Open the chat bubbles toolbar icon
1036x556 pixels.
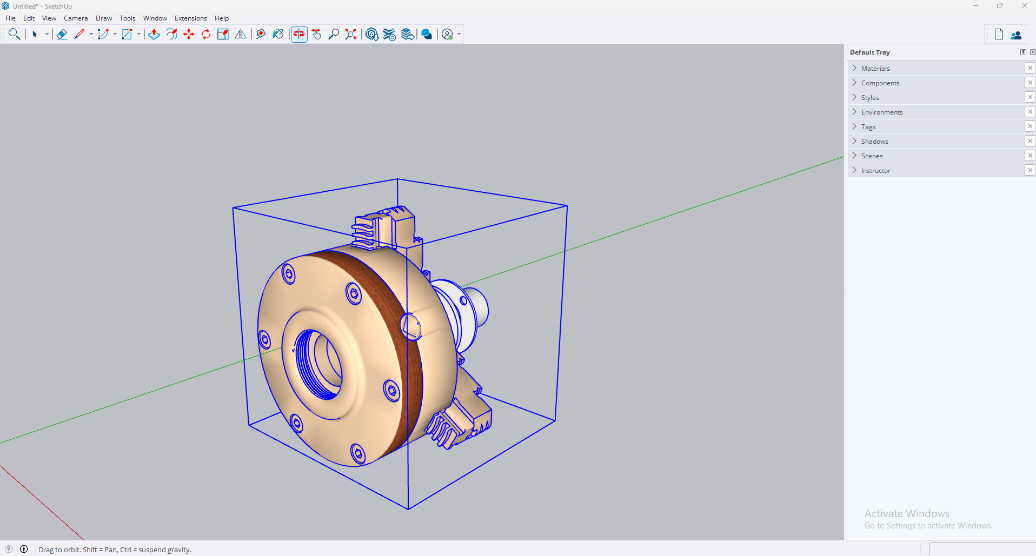(427, 34)
